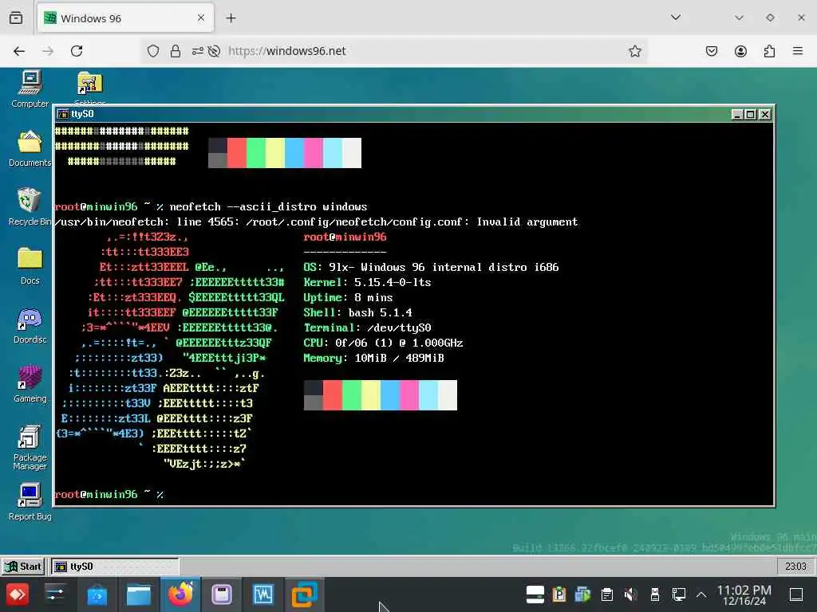The image size is (817, 612).
Task: Bookmark this page with the star icon
Action: 634,51
